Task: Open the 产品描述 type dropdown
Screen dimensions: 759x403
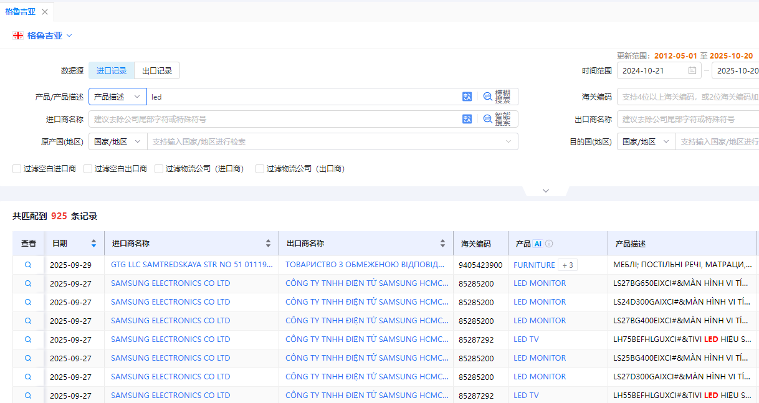Action: pos(117,97)
